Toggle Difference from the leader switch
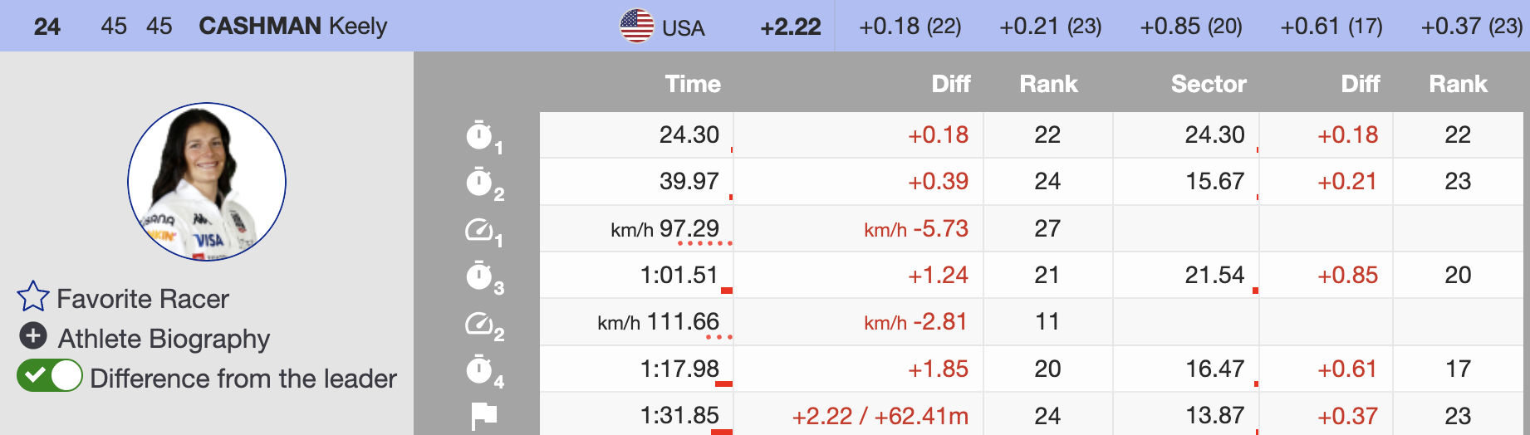This screenshot has width=1530, height=435. pyautogui.click(x=50, y=376)
